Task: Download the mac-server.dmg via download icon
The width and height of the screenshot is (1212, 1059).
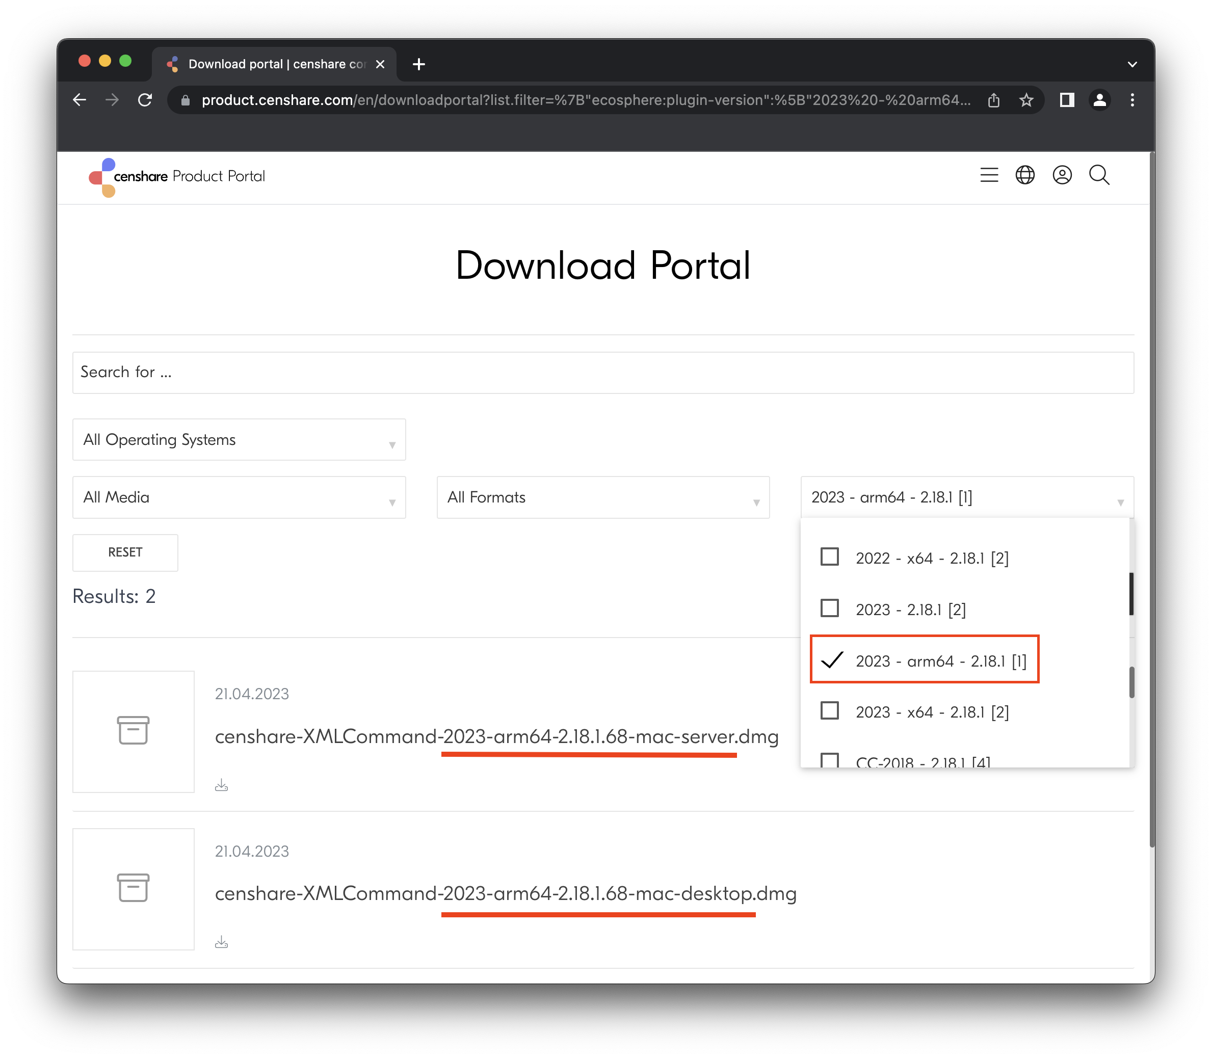Action: [x=222, y=785]
